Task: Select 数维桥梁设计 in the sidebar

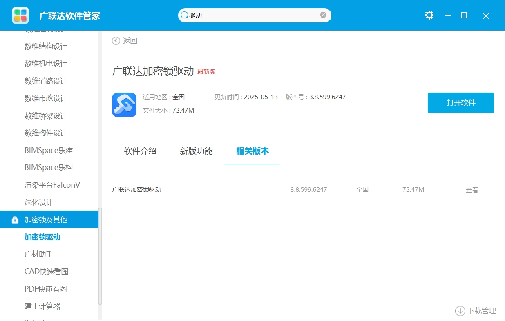Action: click(46, 116)
